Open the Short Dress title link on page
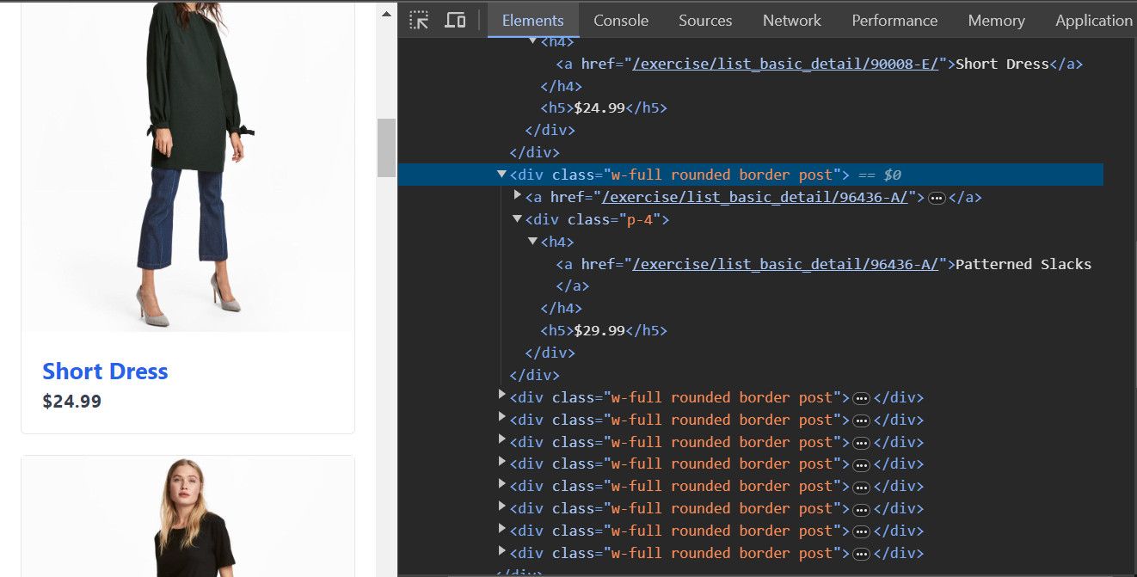The image size is (1137, 577). point(105,371)
